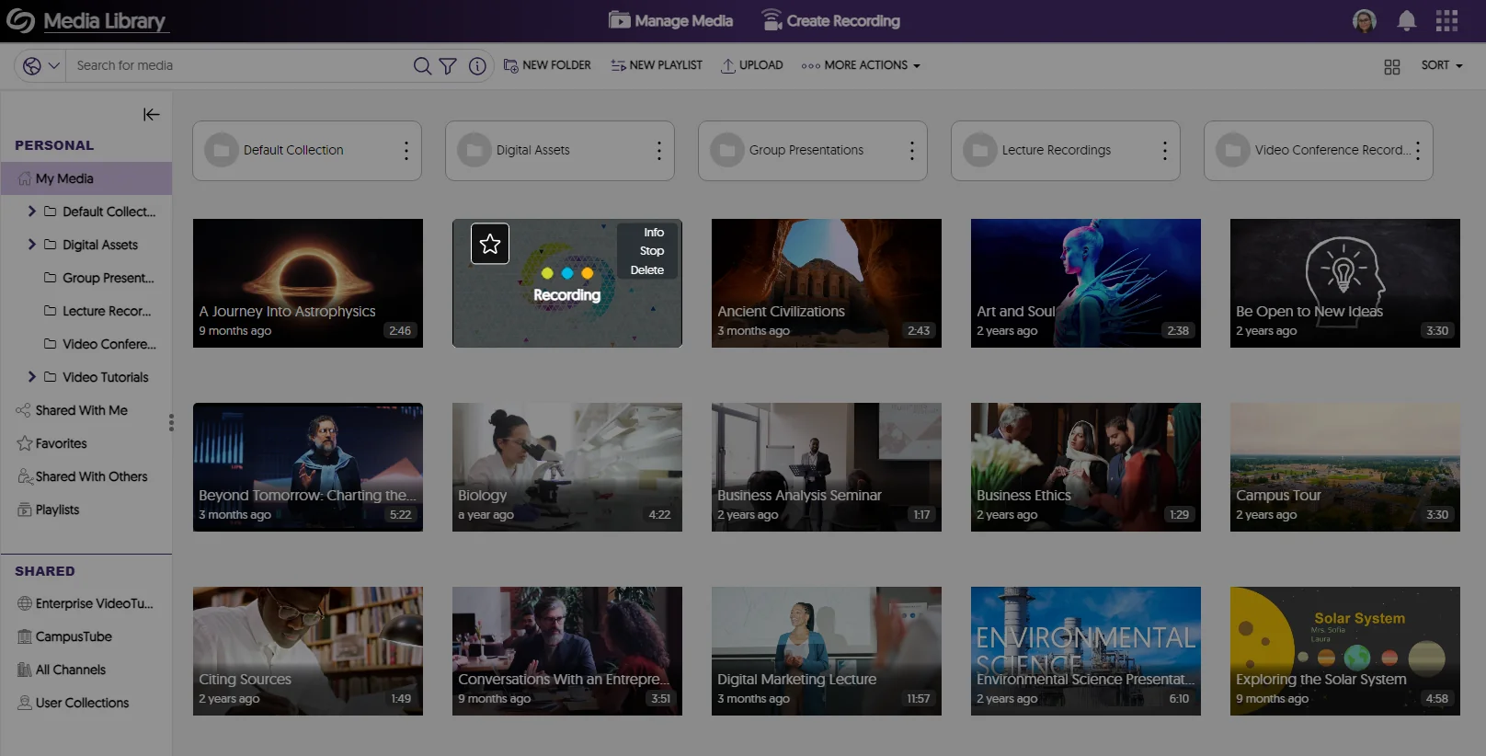Switch to grid view layout
1486x756 pixels.
1391,66
